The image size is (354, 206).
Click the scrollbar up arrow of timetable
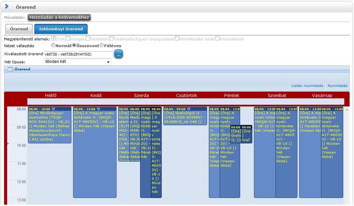[x=347, y=110]
